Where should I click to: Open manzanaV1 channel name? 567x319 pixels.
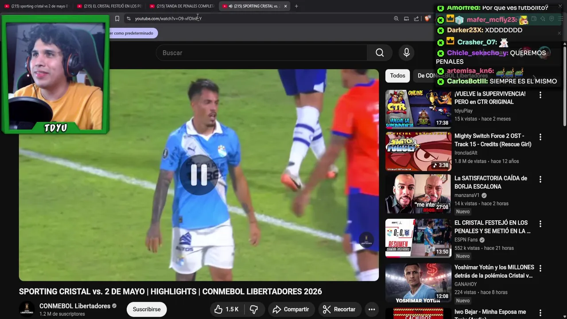tap(467, 195)
